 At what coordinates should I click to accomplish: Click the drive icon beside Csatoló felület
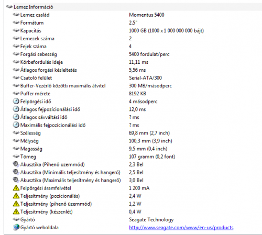pyautogui.click(x=16, y=77)
